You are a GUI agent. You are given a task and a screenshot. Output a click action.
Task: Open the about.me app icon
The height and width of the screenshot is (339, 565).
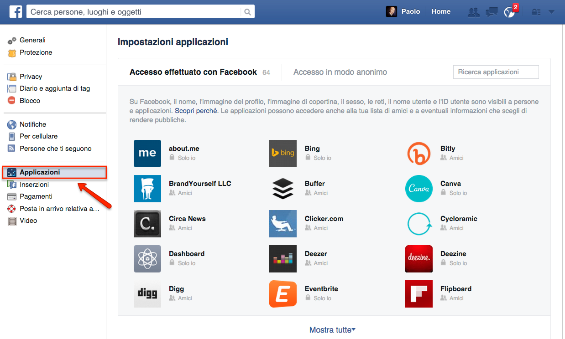click(x=147, y=154)
